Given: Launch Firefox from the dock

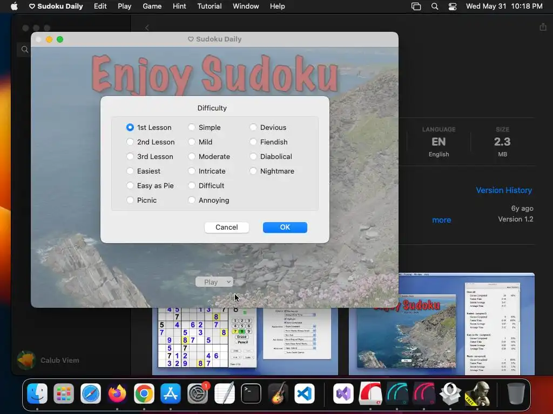Looking at the screenshot, I should point(117,393).
